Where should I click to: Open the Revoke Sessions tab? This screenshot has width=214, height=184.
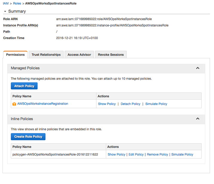click(111, 55)
